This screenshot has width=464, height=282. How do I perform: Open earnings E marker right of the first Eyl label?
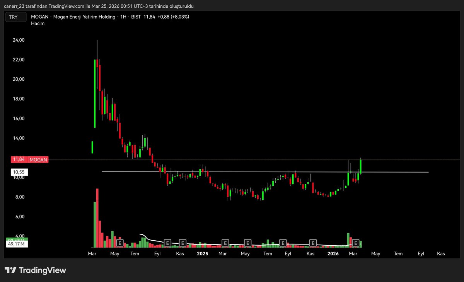[x=167, y=243]
